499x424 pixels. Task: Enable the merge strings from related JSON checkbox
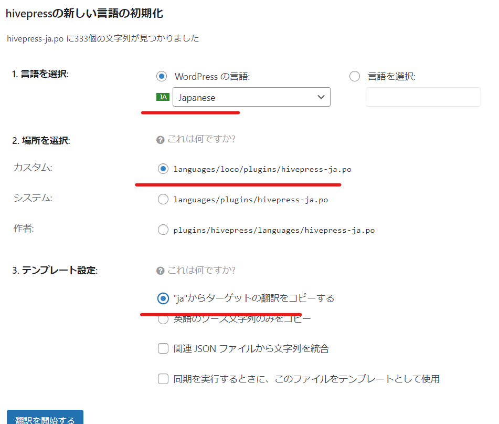pos(163,348)
